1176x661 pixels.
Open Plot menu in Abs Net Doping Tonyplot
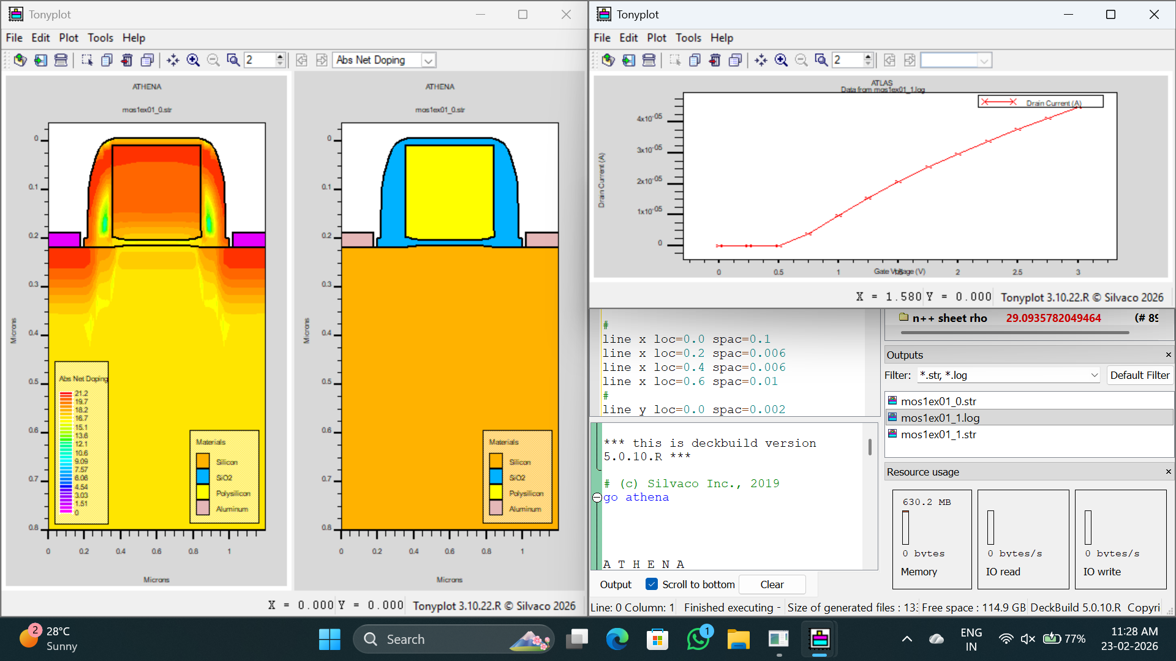(69, 38)
